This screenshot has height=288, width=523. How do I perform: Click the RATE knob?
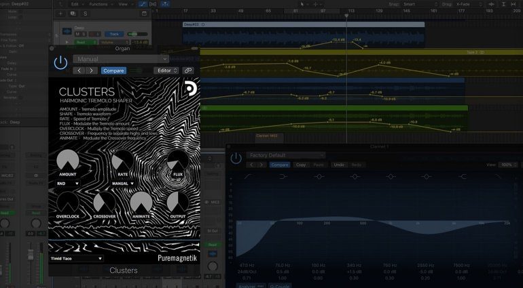coord(123,160)
